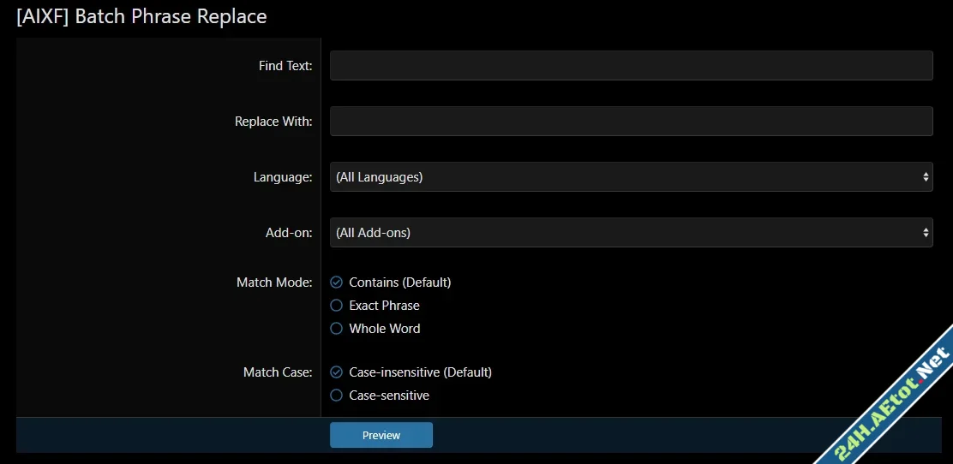Click the Match Mode label
953x464 pixels.
274,283
